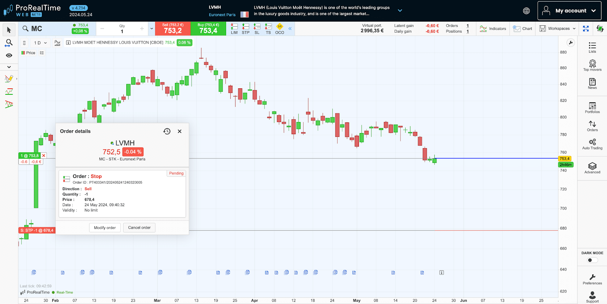The image size is (607, 304).
Task: Open the Price panel list settings icon
Action: tap(42, 53)
